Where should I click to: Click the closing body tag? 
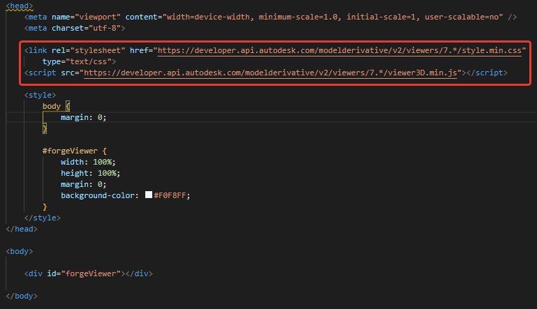(x=22, y=296)
